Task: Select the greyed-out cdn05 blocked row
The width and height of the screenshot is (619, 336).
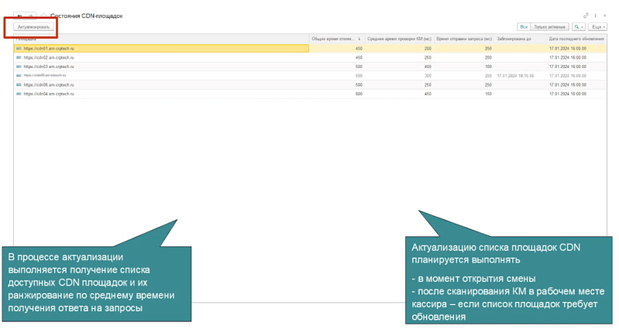Action: [x=311, y=76]
